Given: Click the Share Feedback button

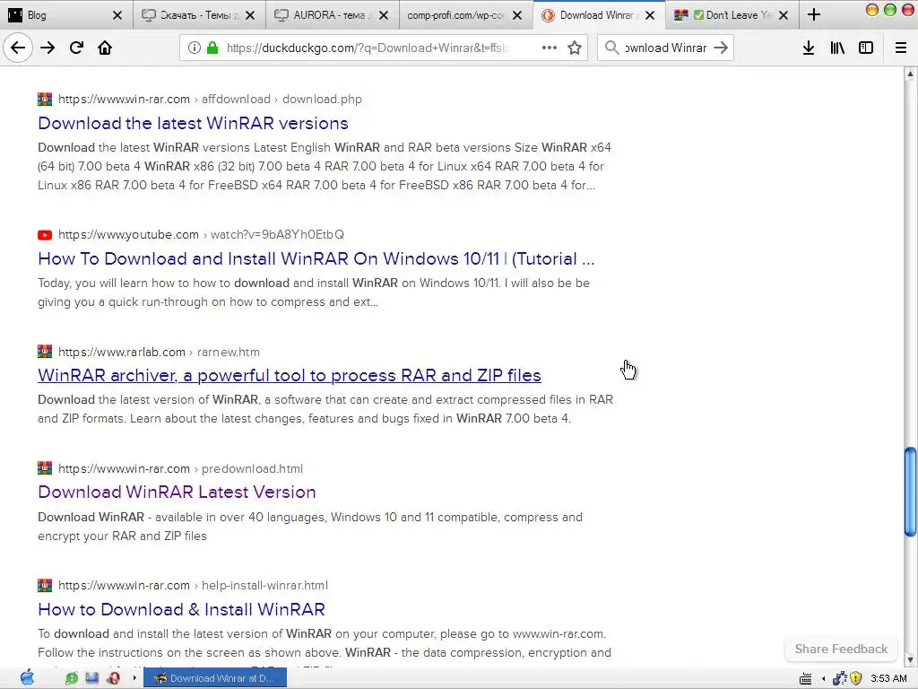Looking at the screenshot, I should pyautogui.click(x=841, y=649).
